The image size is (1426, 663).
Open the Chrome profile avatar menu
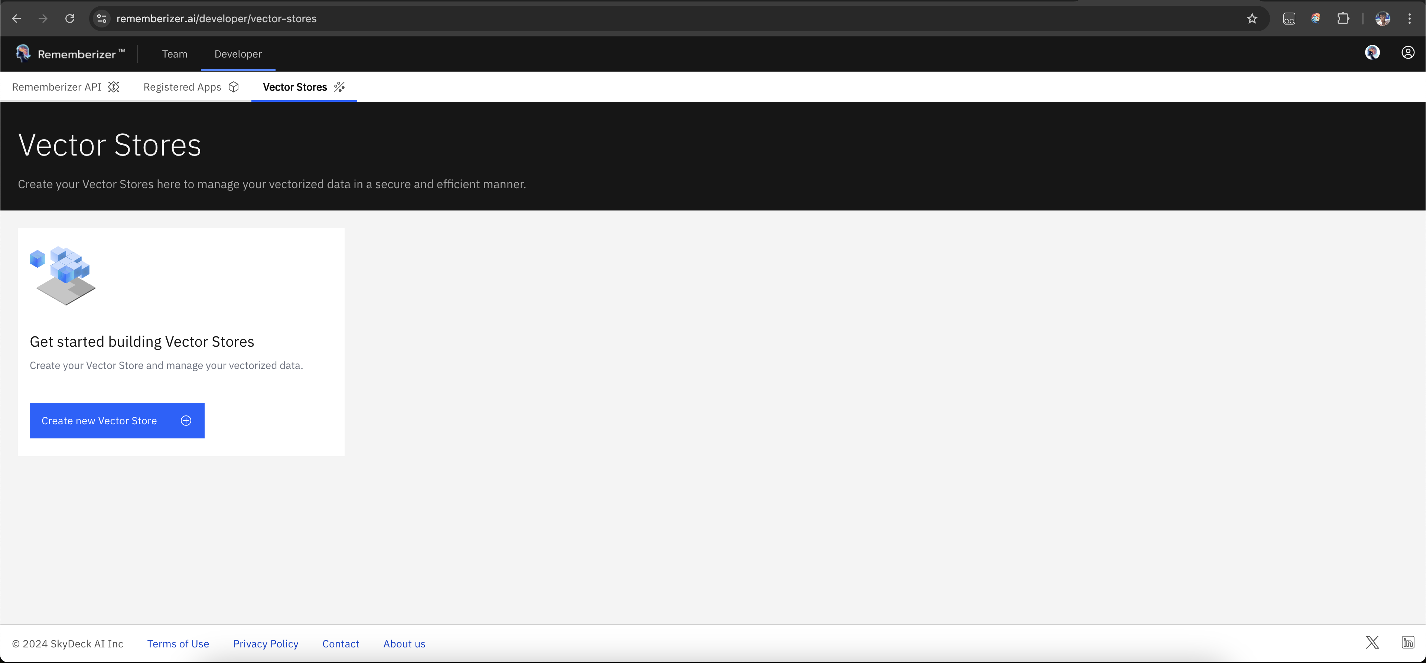(1382, 19)
